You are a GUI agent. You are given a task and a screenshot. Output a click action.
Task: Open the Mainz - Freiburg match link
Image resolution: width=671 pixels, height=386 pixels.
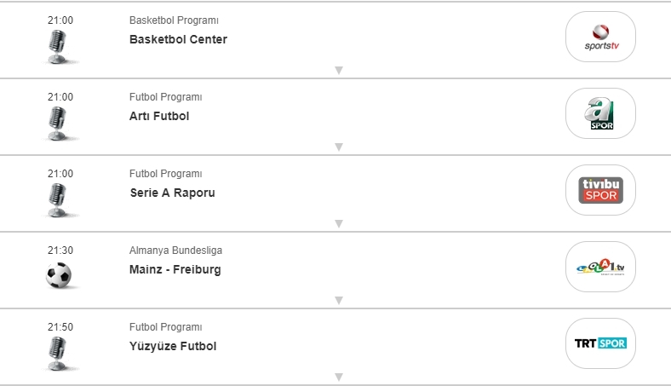pyautogui.click(x=175, y=269)
